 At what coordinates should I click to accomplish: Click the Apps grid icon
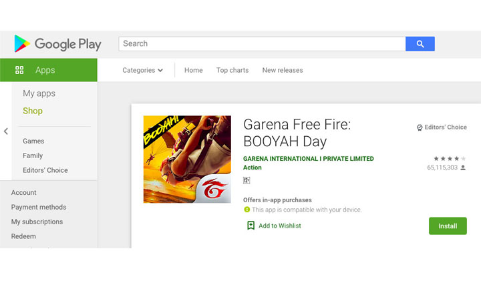[x=19, y=70]
